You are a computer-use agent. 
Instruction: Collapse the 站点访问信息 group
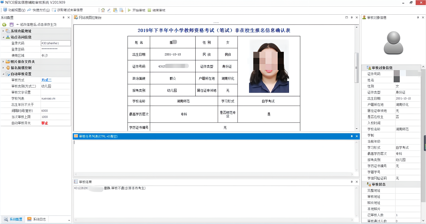pos(3,37)
